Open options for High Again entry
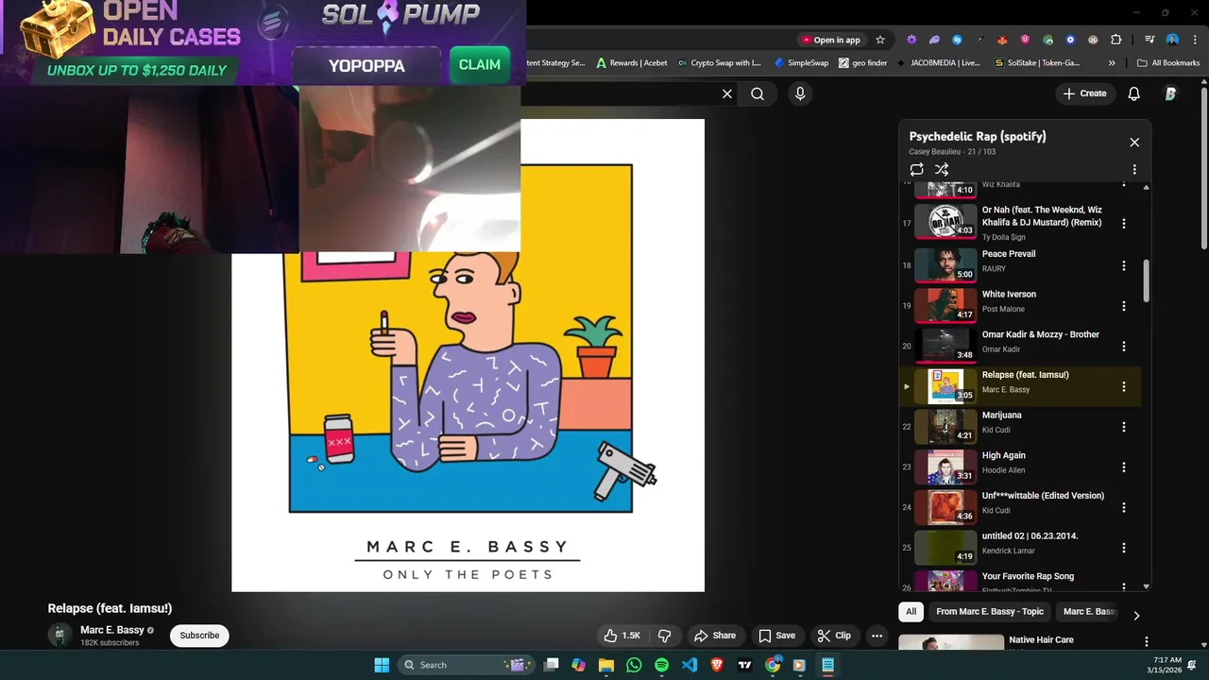Image resolution: width=1209 pixels, height=680 pixels. (x=1124, y=467)
